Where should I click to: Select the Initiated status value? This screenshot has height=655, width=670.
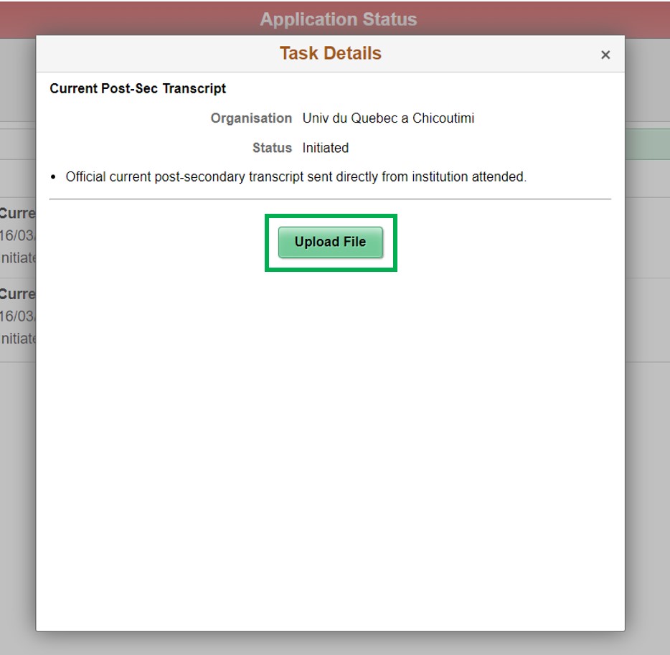coord(325,148)
